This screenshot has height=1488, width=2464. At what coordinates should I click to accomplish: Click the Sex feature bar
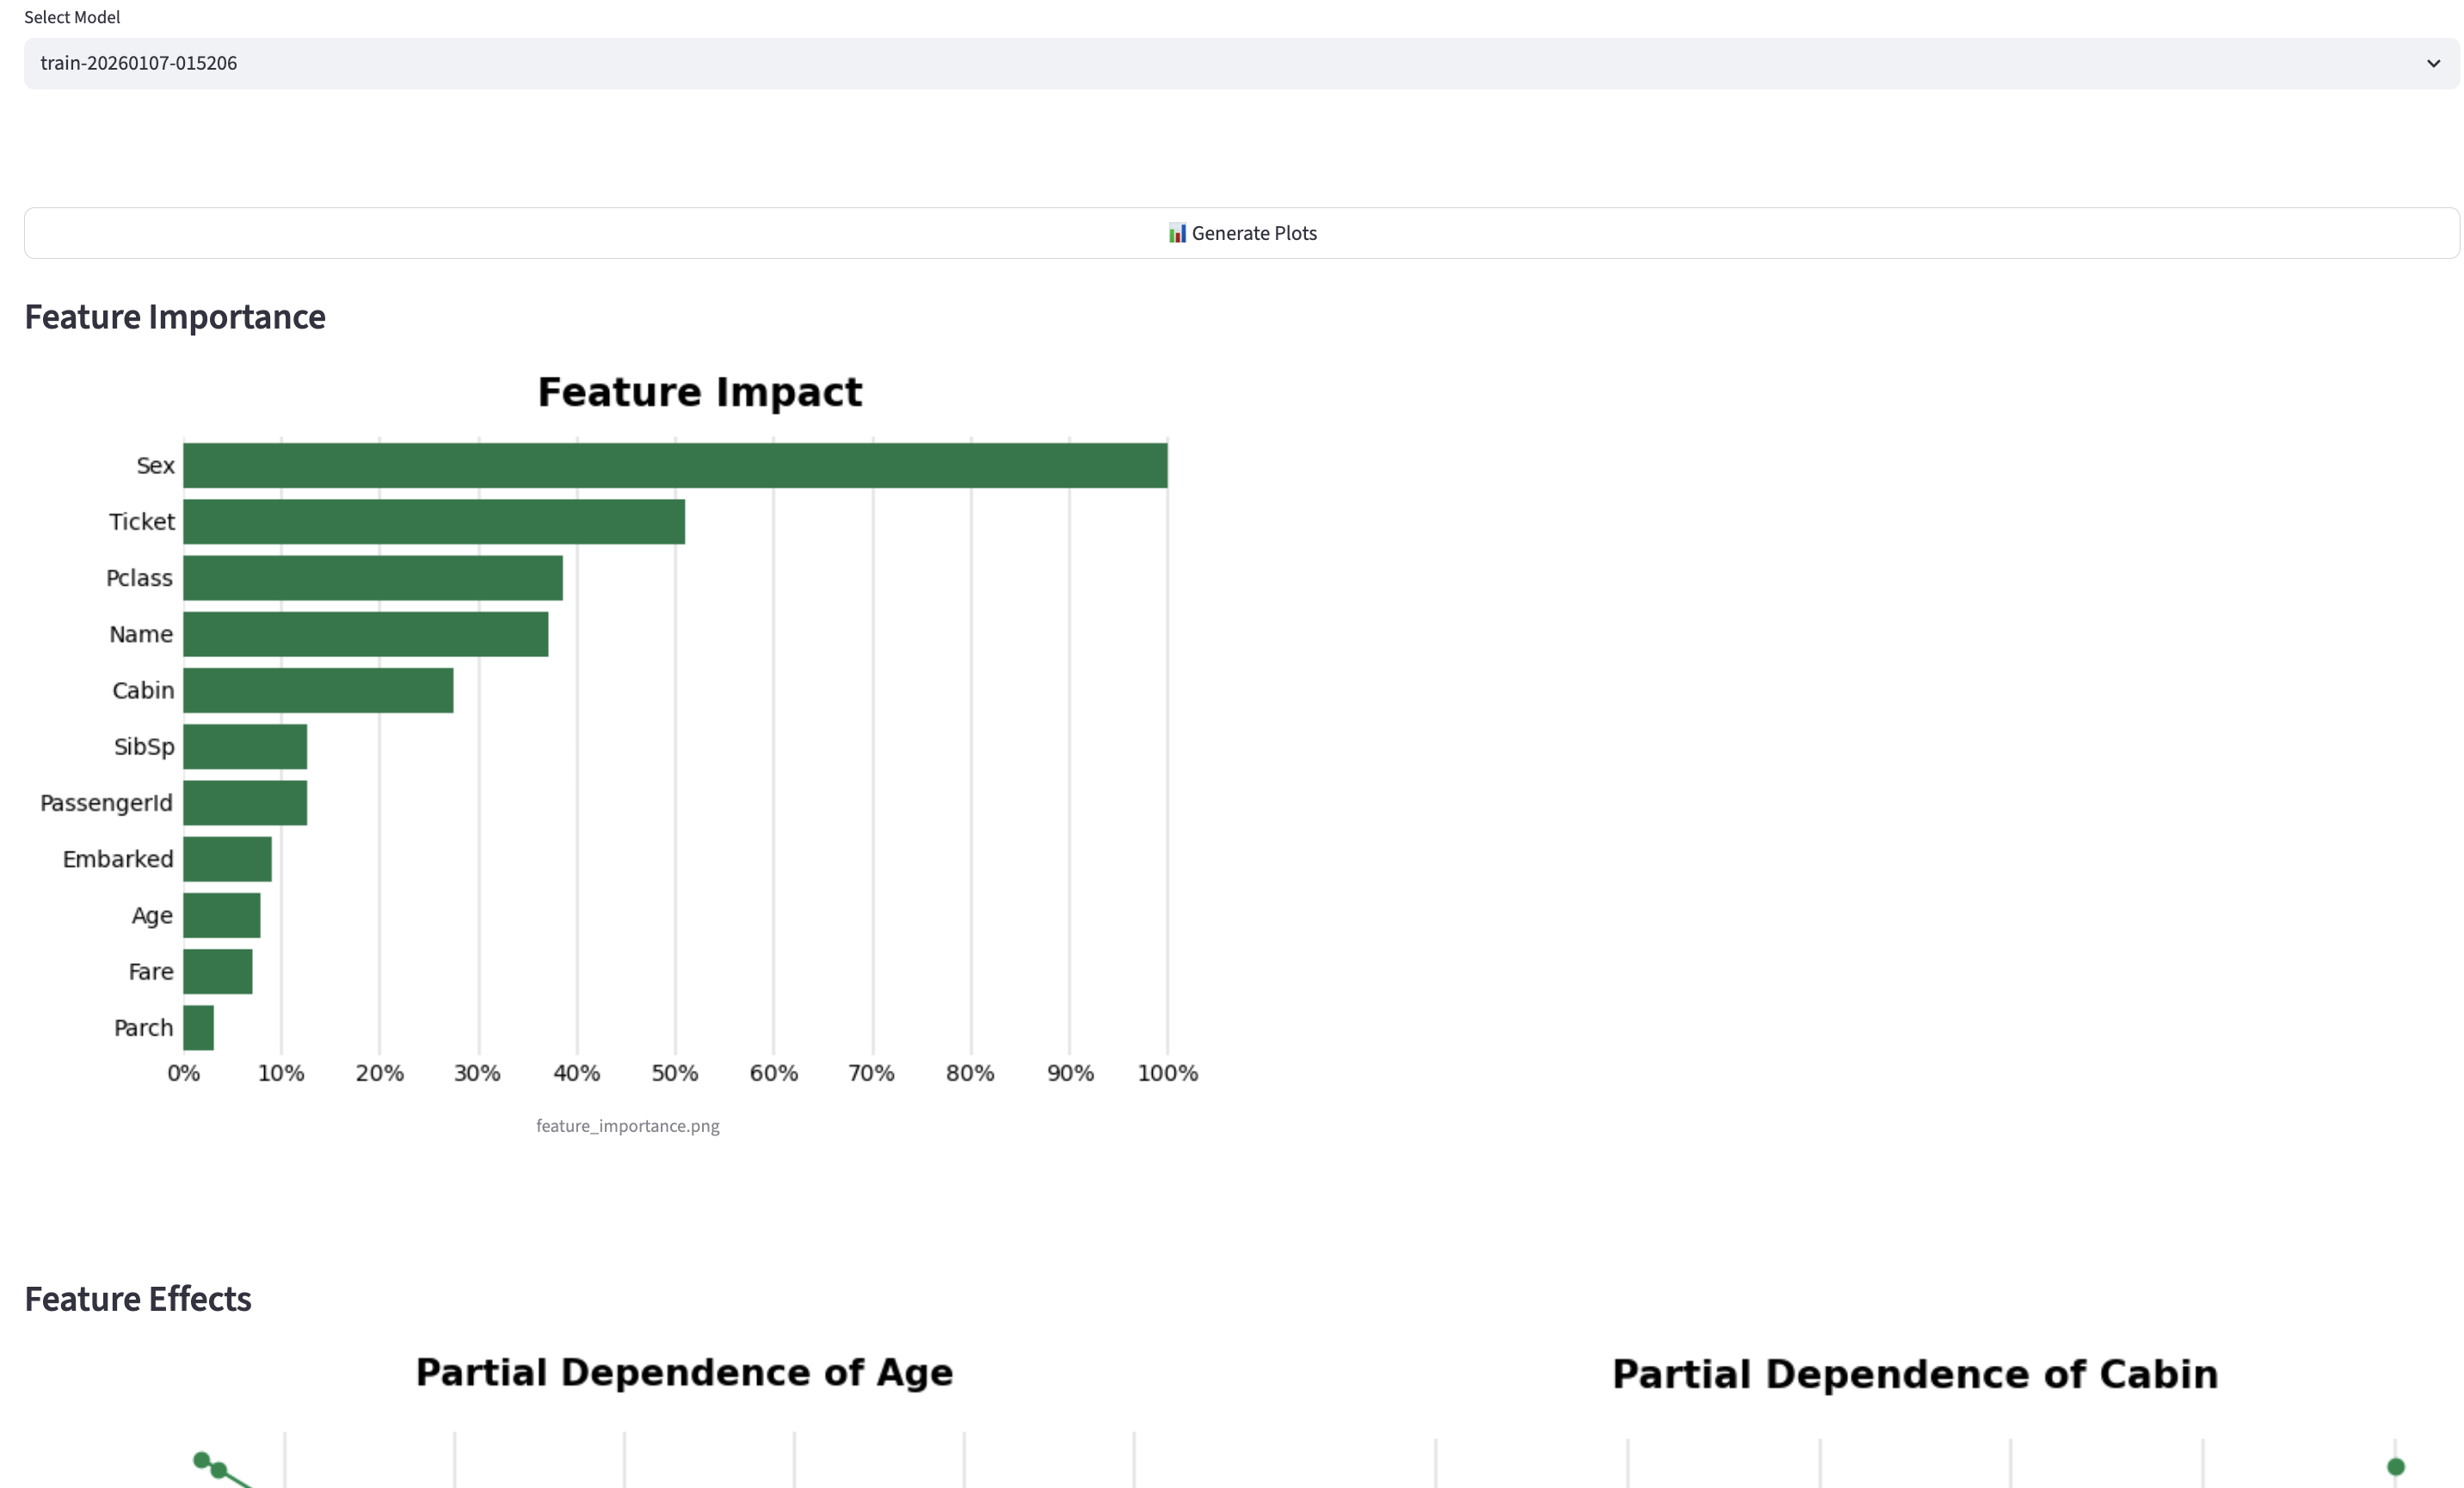point(675,465)
